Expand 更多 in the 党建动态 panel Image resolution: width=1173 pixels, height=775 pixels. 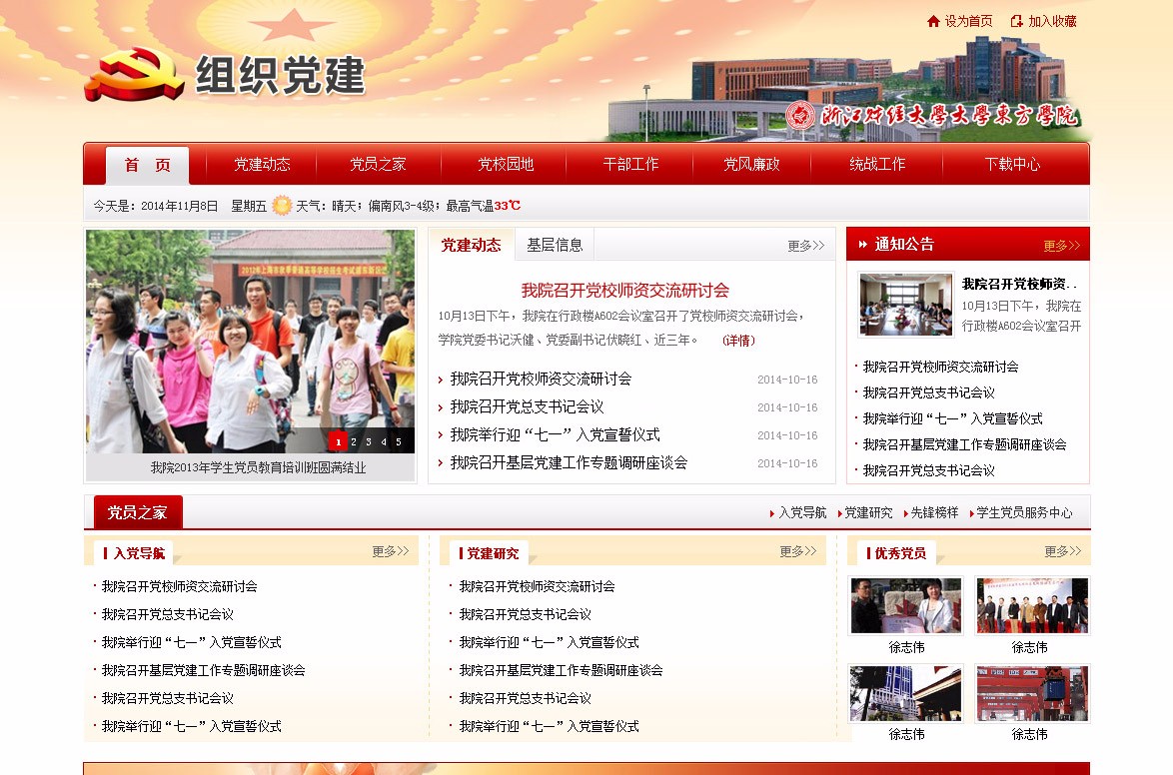coord(805,246)
